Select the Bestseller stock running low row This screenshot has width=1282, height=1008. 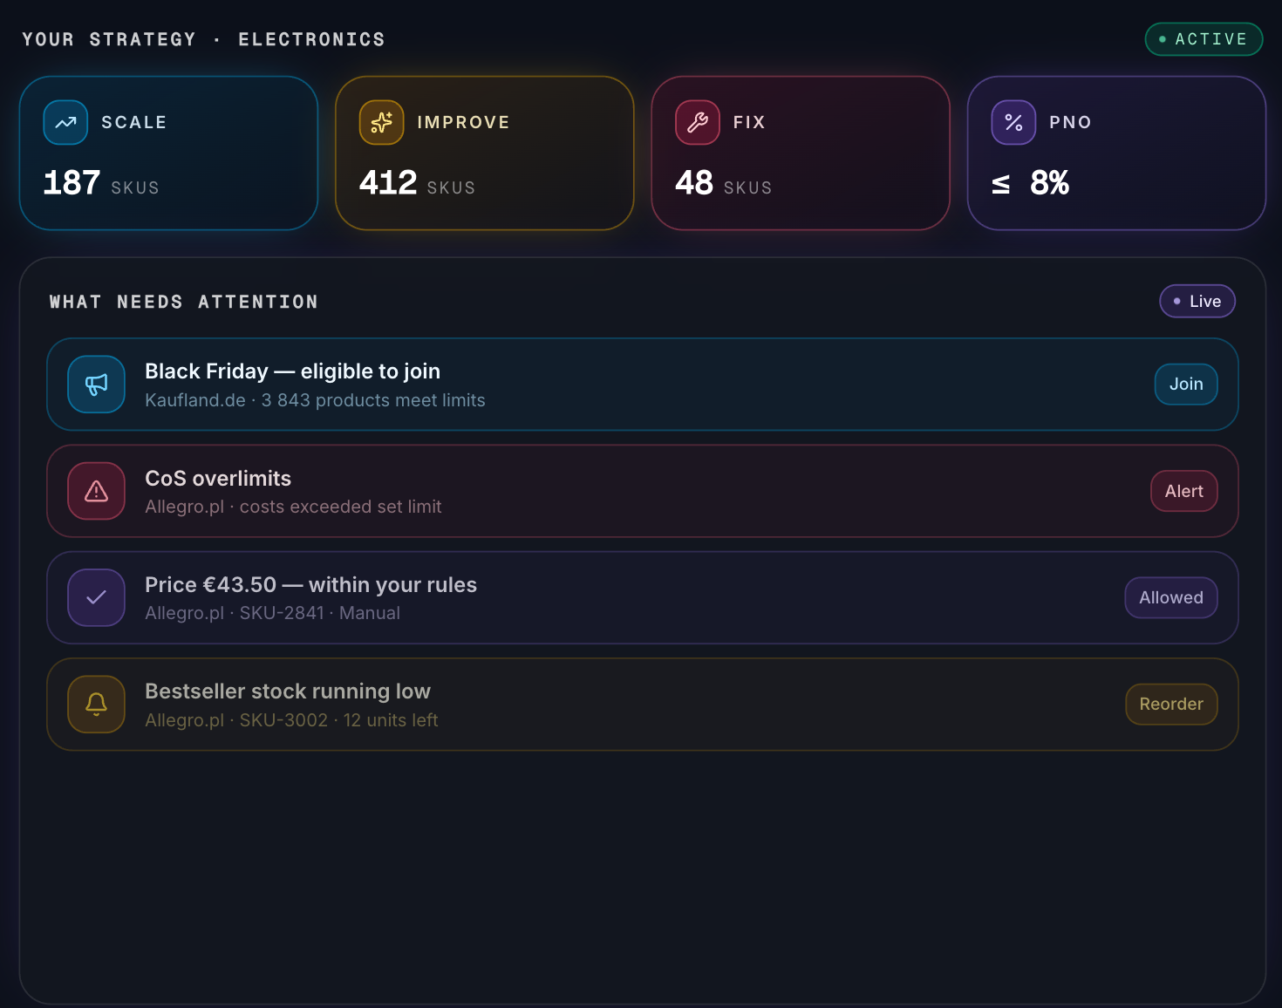pyautogui.click(x=643, y=704)
